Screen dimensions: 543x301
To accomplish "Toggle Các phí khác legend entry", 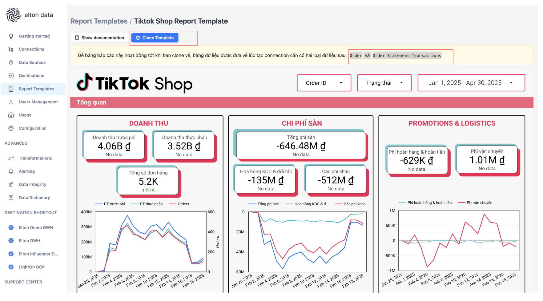I will point(350,204).
